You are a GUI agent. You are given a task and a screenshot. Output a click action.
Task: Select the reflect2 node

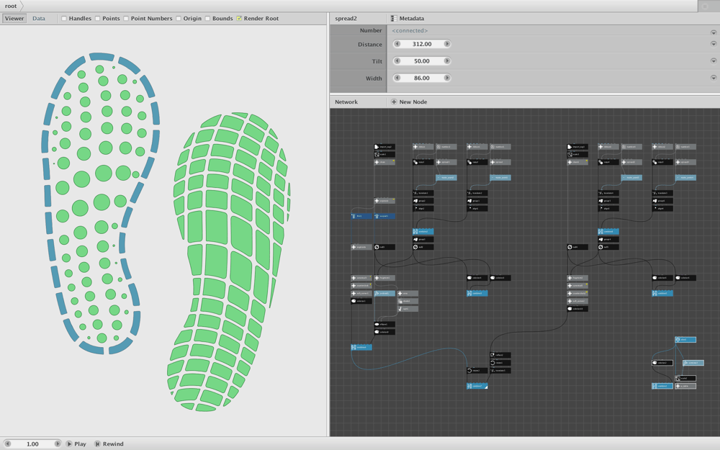tap(500, 355)
